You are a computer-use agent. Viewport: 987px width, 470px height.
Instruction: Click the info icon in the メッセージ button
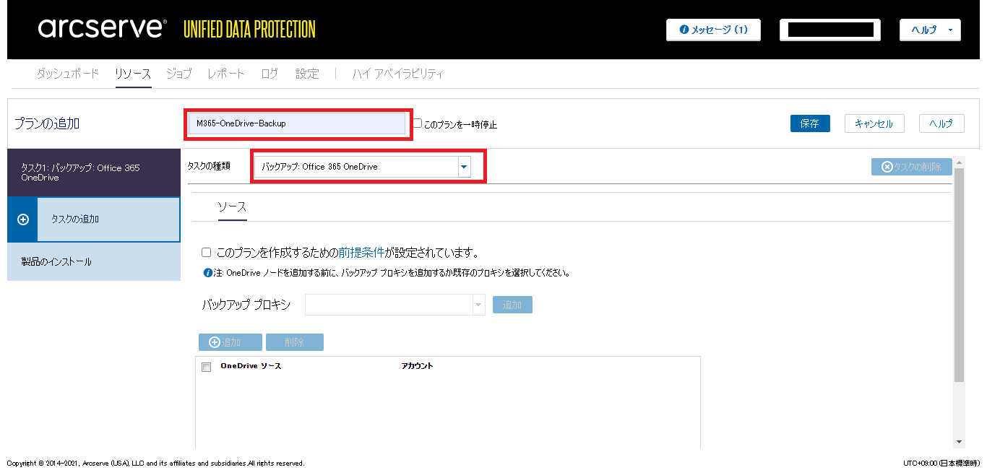pos(684,30)
